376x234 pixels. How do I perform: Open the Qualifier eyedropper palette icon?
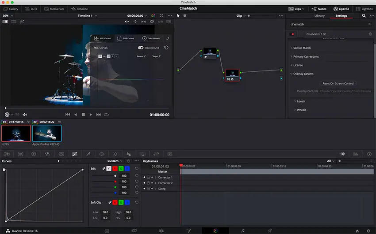click(88, 154)
